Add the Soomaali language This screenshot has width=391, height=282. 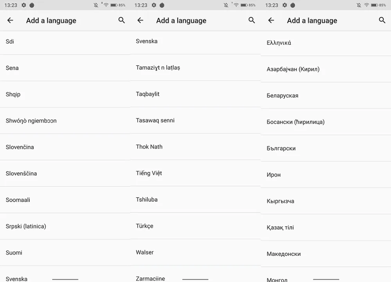pyautogui.click(x=65, y=200)
